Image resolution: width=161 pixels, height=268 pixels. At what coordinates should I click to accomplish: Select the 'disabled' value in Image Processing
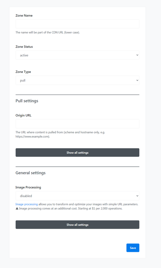point(26,196)
